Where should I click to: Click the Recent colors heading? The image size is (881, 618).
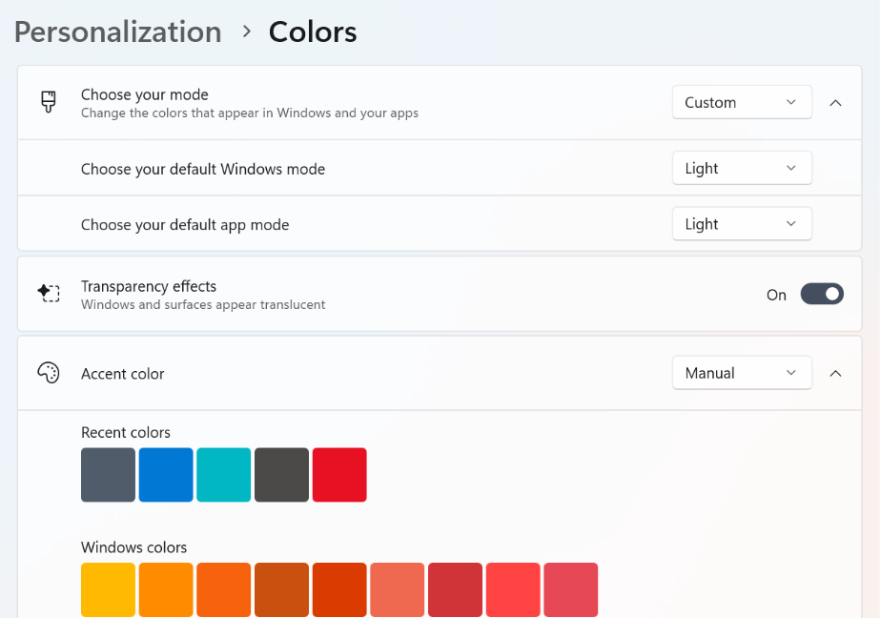(125, 433)
